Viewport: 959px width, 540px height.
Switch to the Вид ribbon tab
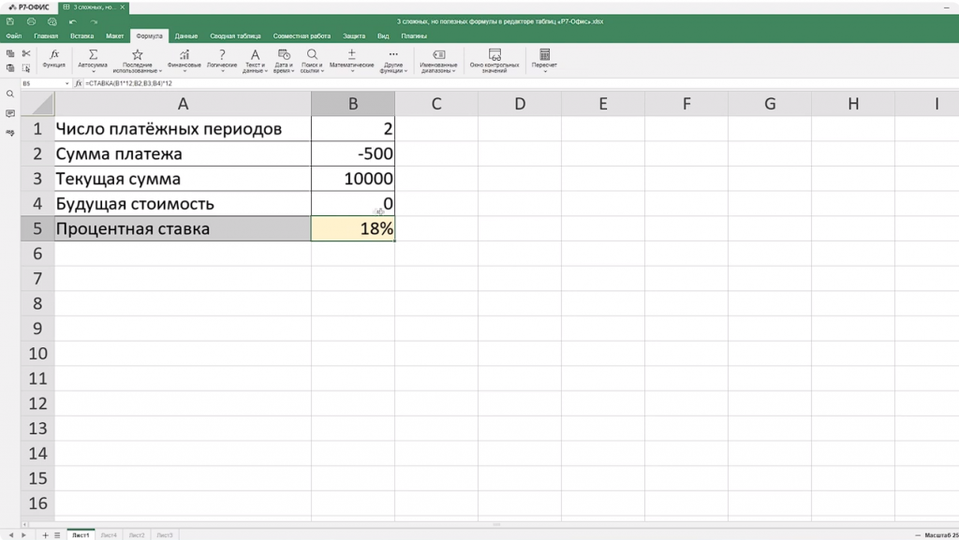(383, 36)
